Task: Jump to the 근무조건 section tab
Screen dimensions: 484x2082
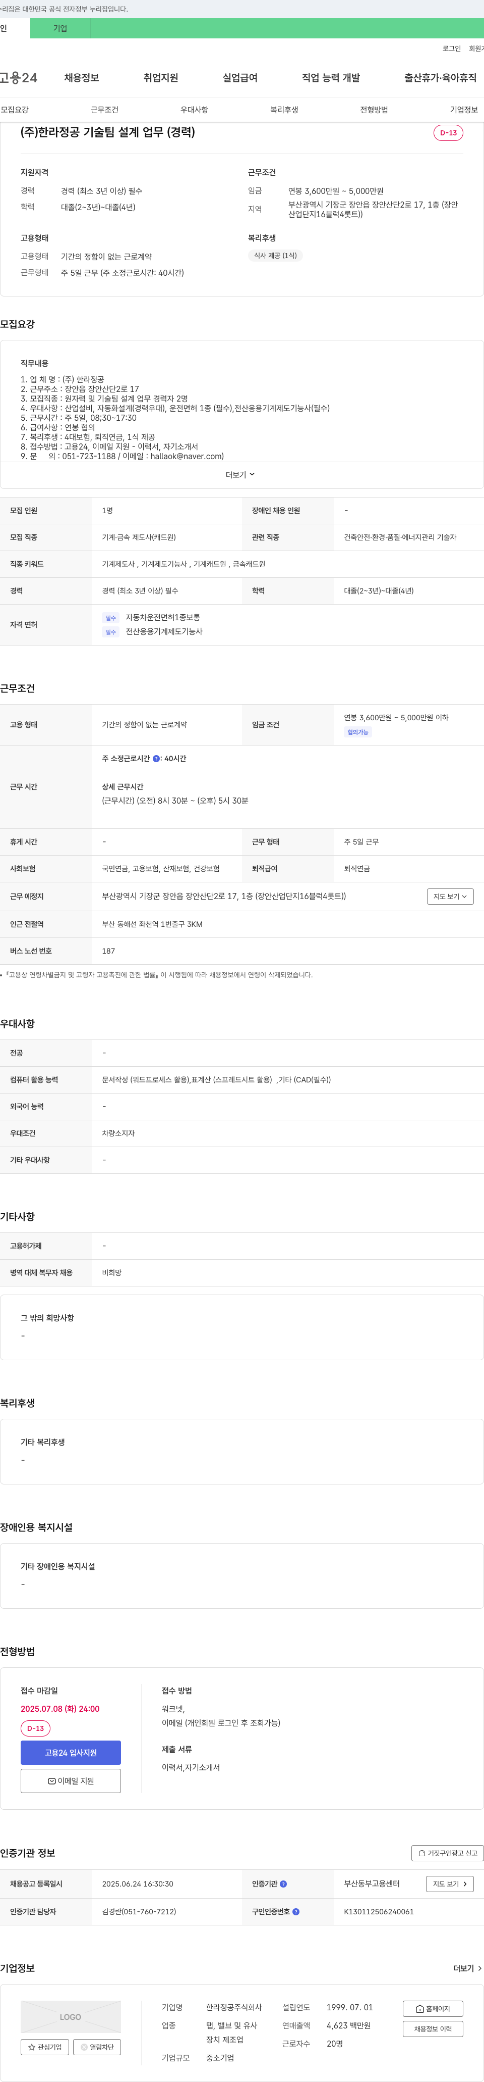Action: coord(104,110)
